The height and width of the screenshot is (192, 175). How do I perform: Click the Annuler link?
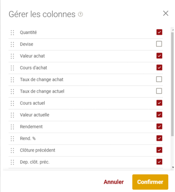pyautogui.click(x=114, y=182)
